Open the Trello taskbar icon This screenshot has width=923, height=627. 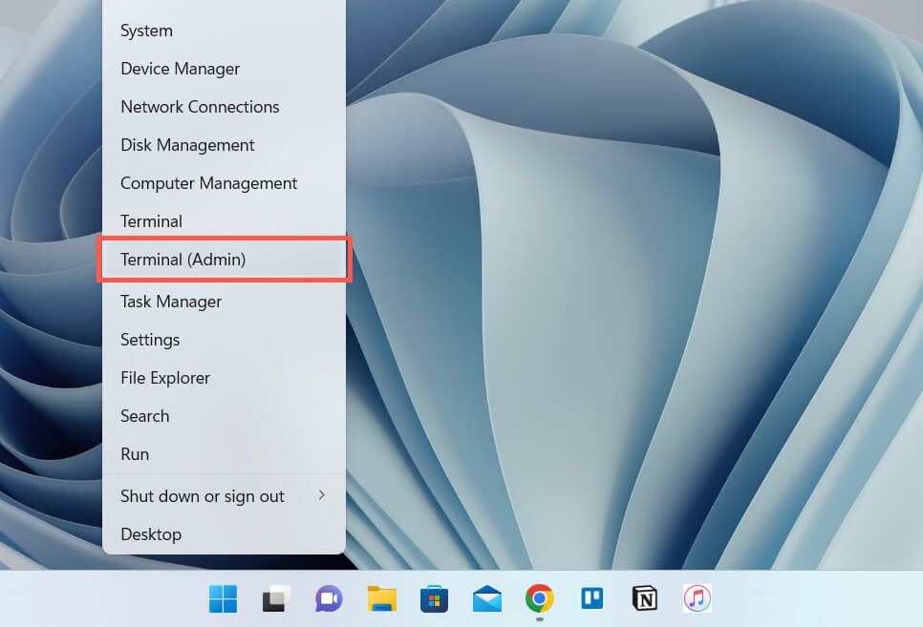592,599
